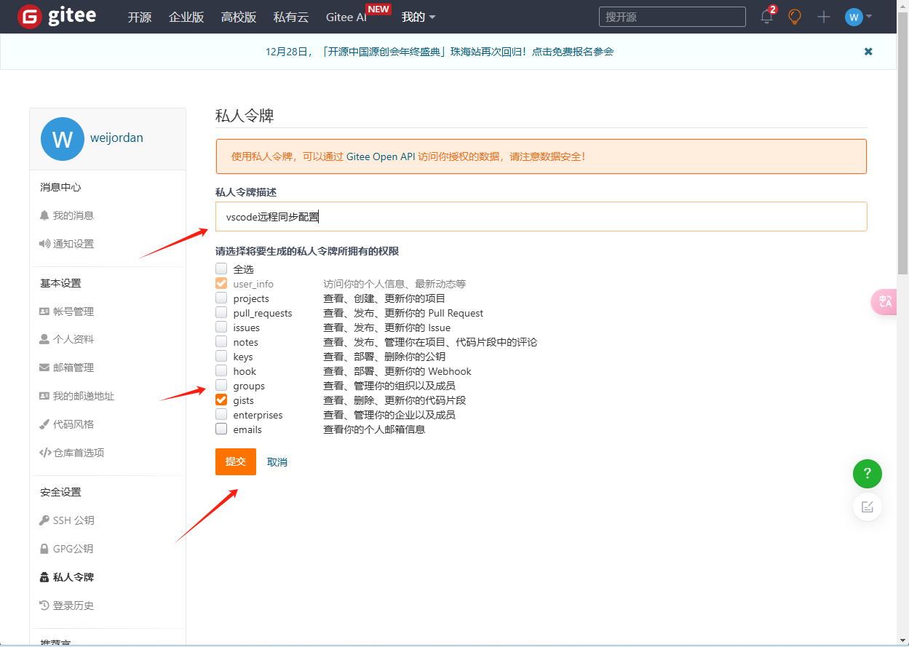Enable the issues permission checkbox
Image resolution: width=909 pixels, height=647 pixels.
click(221, 327)
